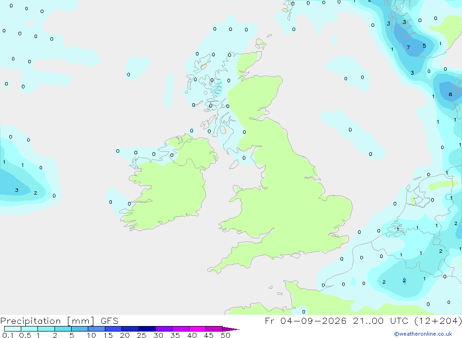
Task: Pick the 25–30 mm navy legend swatch
Action: click(x=147, y=329)
